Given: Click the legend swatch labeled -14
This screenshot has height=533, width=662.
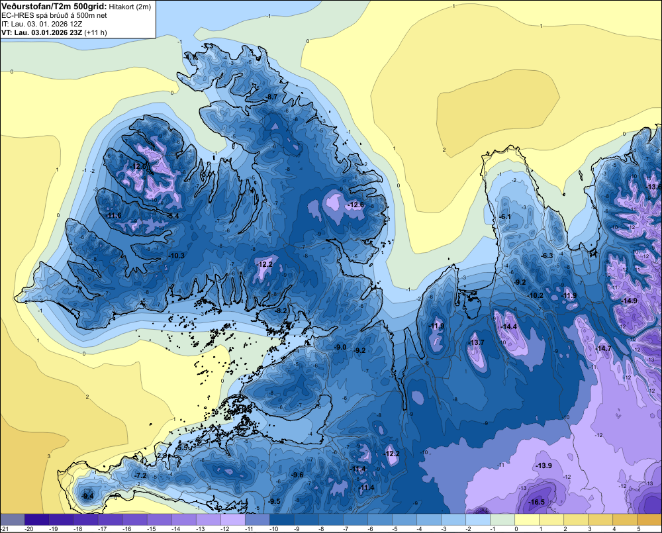Looking at the screenshot, I should pos(183,519).
